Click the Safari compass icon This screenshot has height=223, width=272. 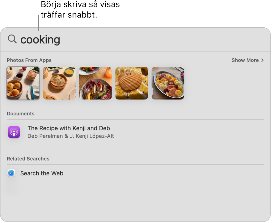point(11,173)
